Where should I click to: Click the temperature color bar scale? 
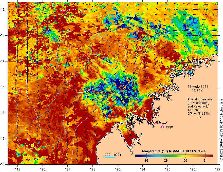click(174, 156)
